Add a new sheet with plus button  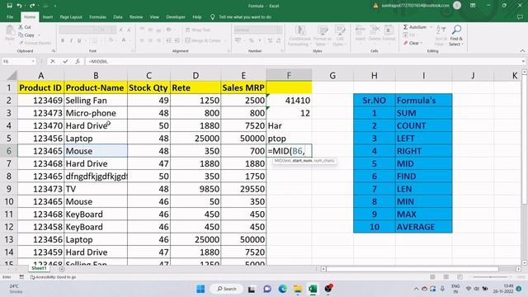[x=62, y=269]
